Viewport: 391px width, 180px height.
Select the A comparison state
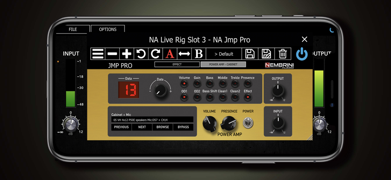(x=170, y=54)
